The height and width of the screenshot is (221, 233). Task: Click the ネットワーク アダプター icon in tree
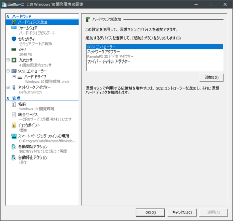point(14,87)
